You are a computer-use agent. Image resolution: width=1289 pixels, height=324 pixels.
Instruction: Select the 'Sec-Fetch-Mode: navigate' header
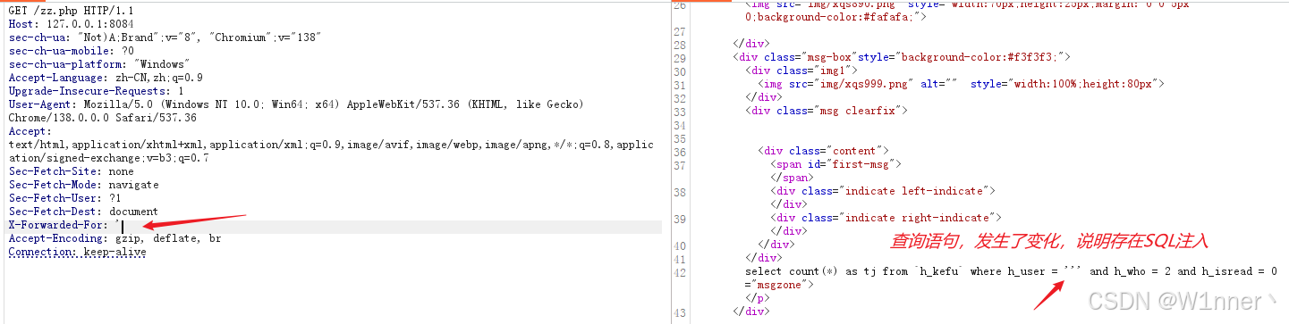click(83, 185)
